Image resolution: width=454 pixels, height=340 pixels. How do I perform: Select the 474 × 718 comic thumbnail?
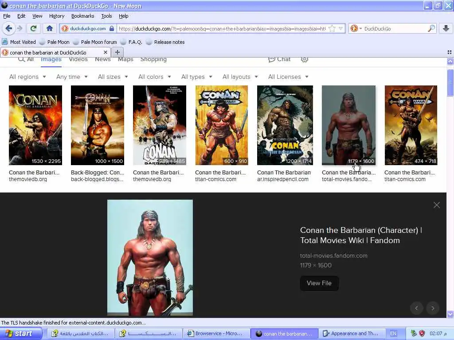411,125
